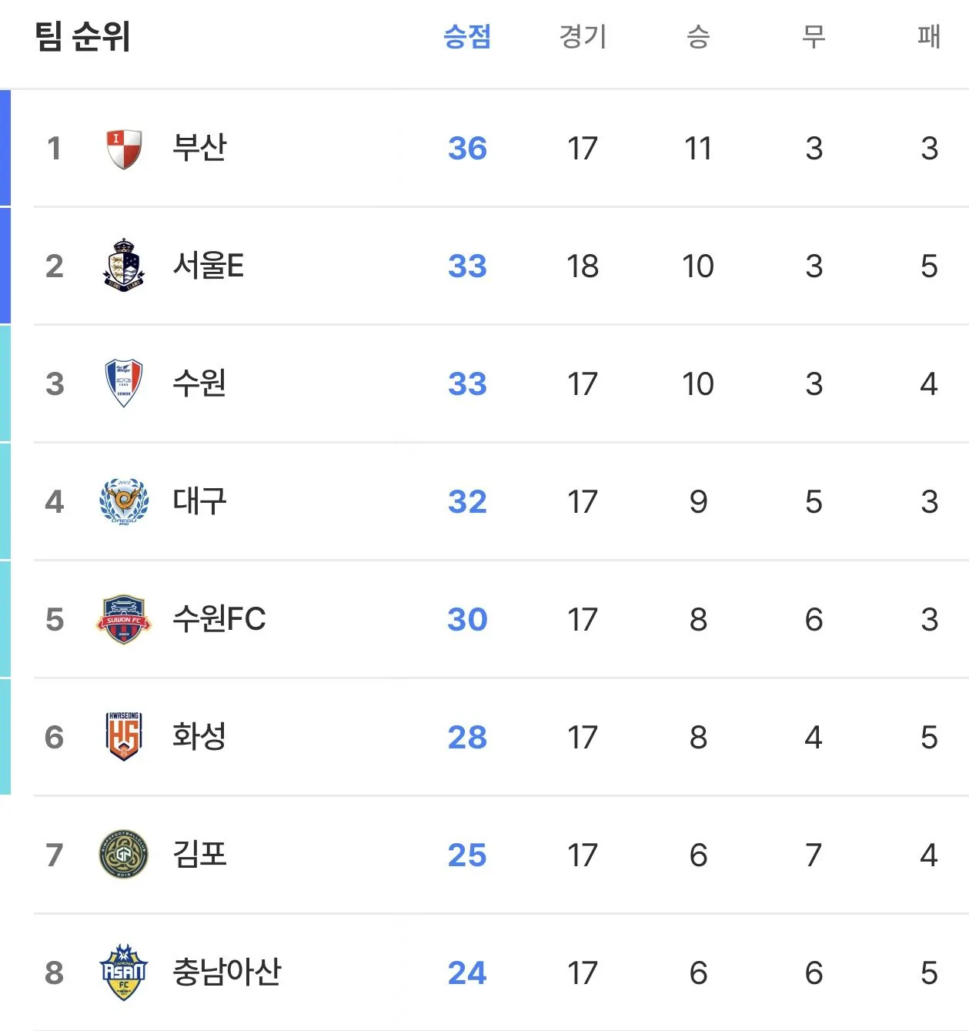Choose the 무 draws column header
This screenshot has height=1031, width=969.
tap(814, 36)
